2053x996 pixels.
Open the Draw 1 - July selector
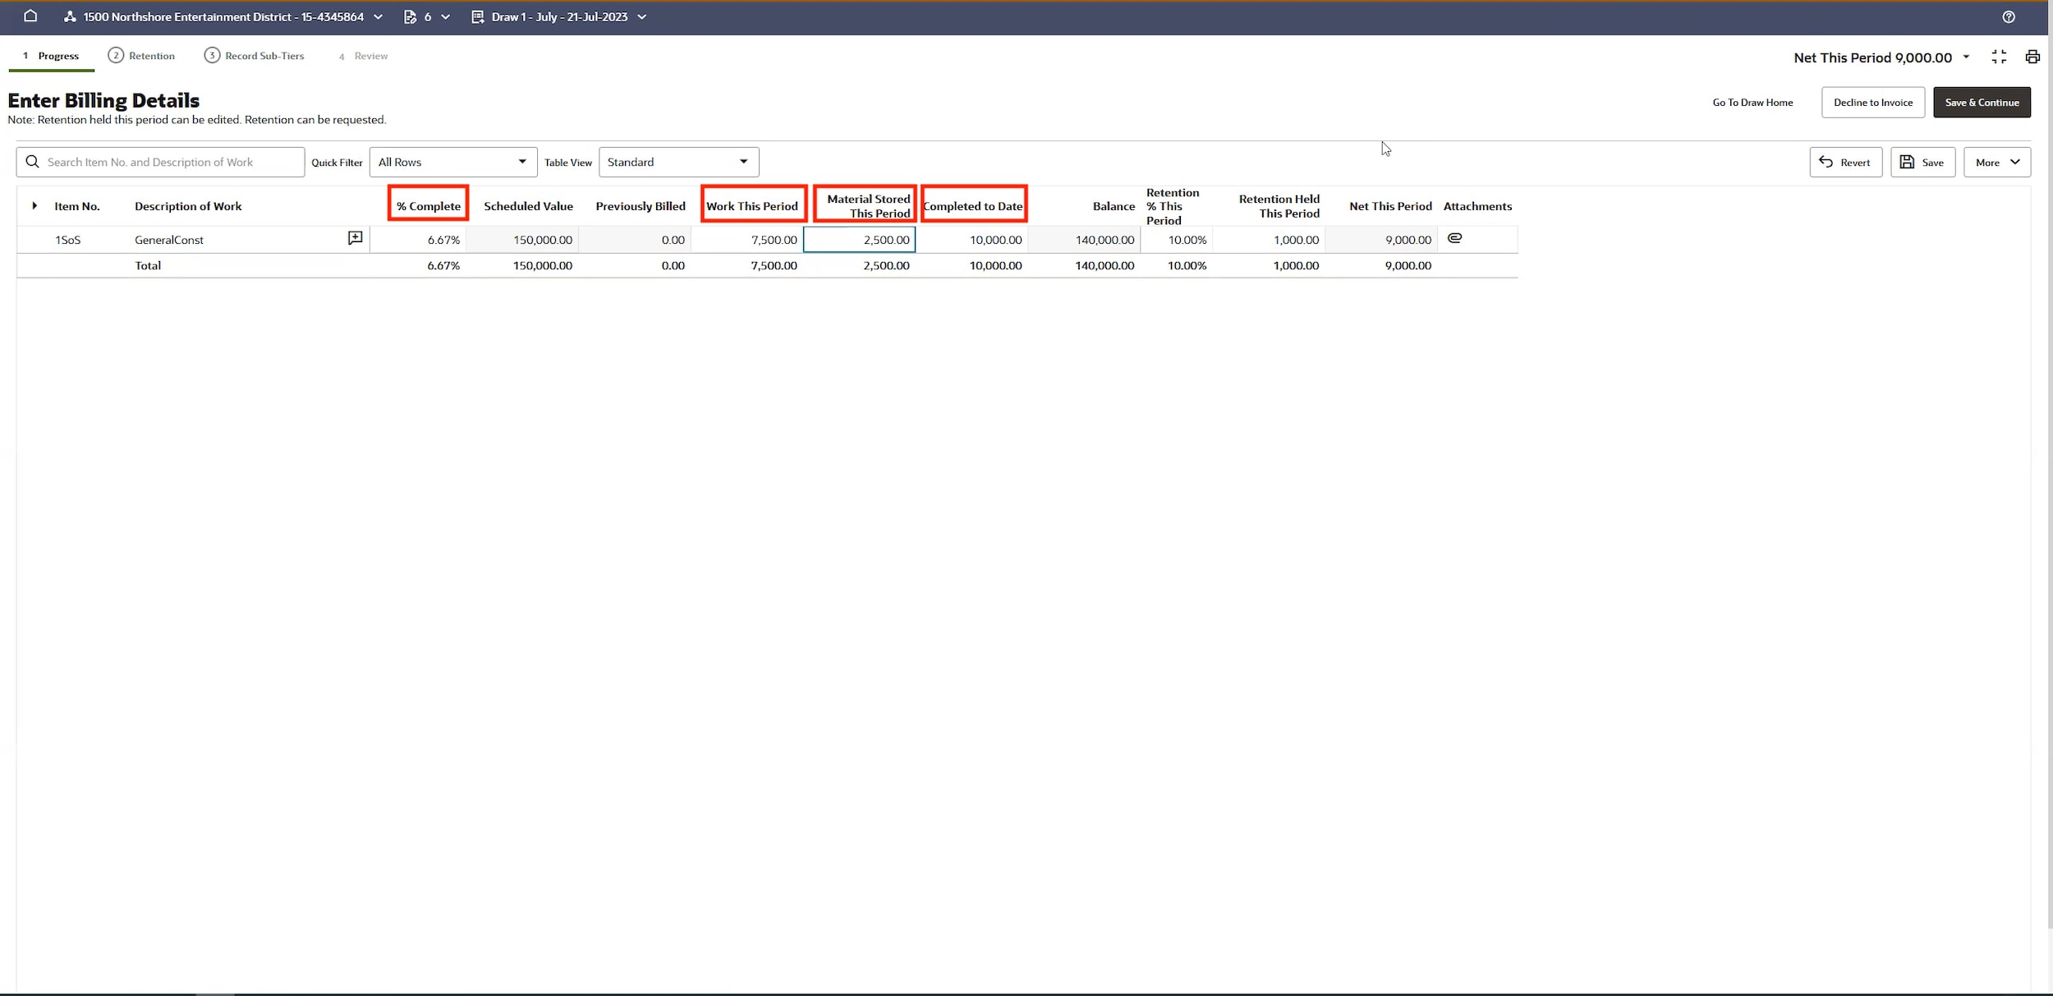[x=559, y=16]
